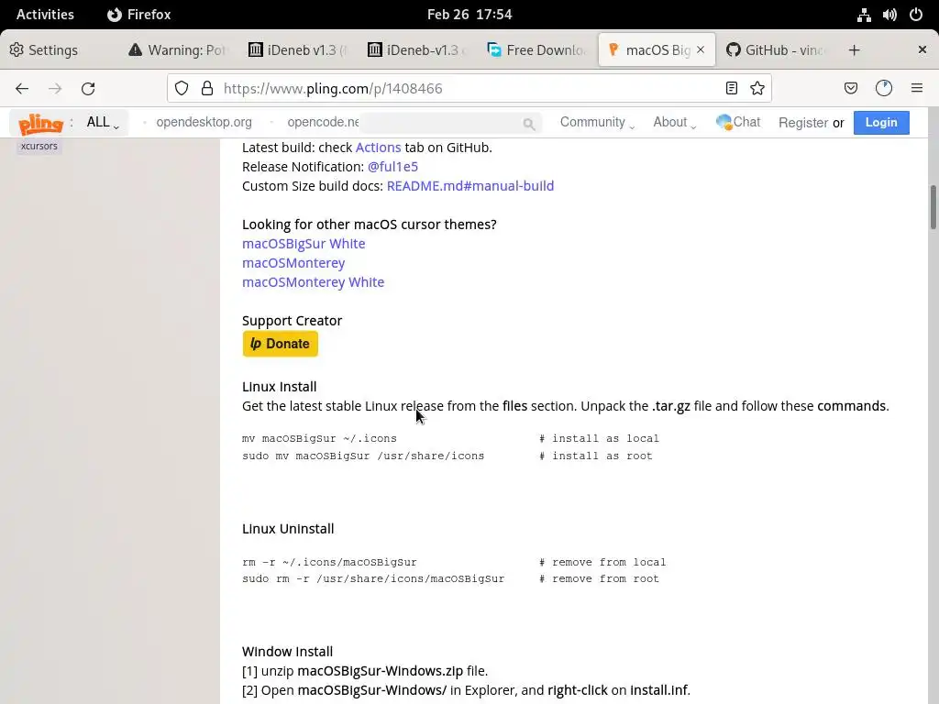Switch to the Warning tab
939x704 pixels.
click(179, 50)
